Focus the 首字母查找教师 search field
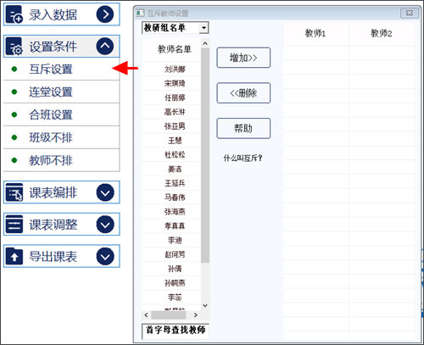 tap(176, 331)
